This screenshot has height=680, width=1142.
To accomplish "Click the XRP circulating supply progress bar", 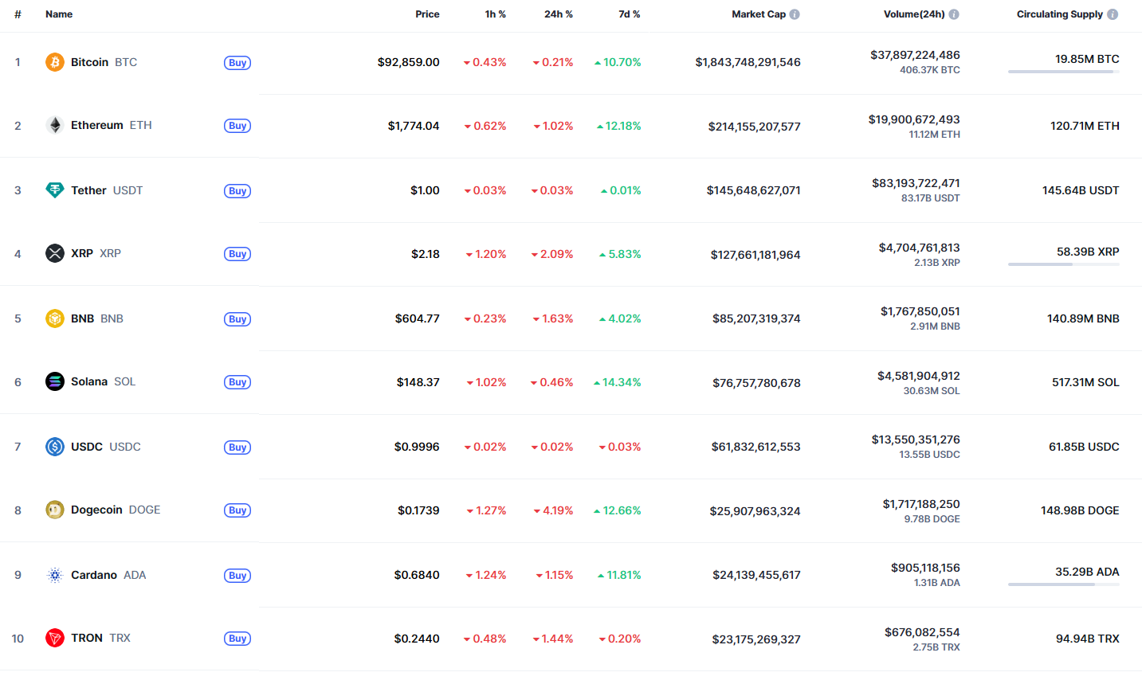I will click(1063, 264).
